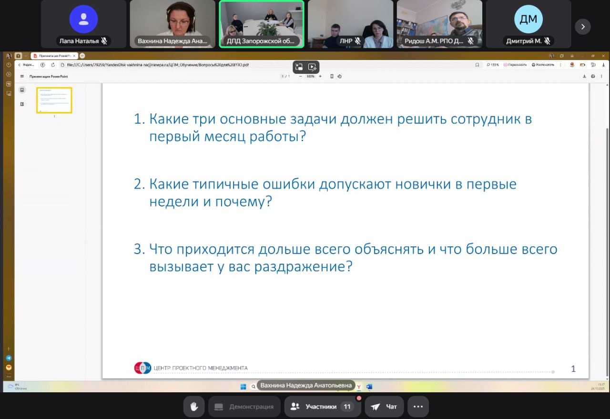
Task: Zoom in PDF with plus icon
Action: click(x=320, y=76)
